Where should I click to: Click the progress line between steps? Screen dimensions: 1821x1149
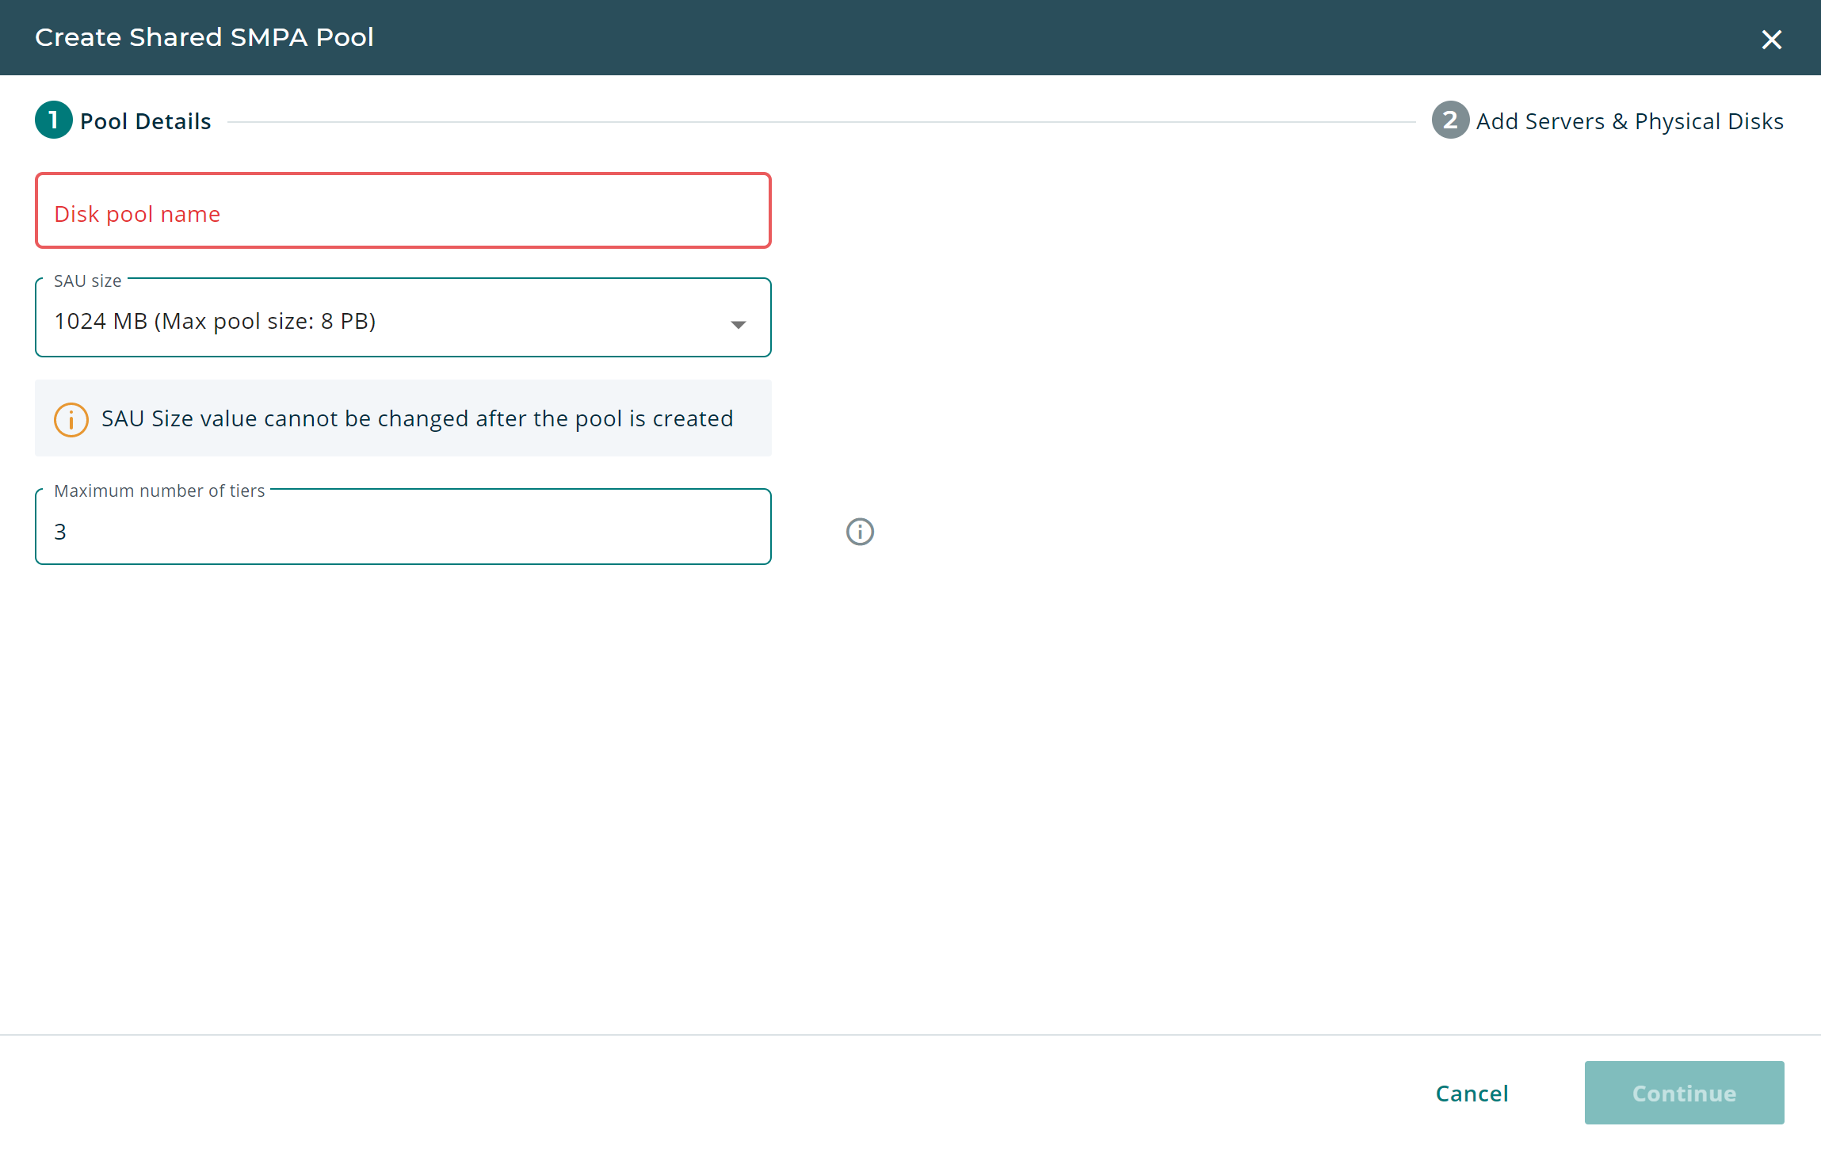pos(820,122)
